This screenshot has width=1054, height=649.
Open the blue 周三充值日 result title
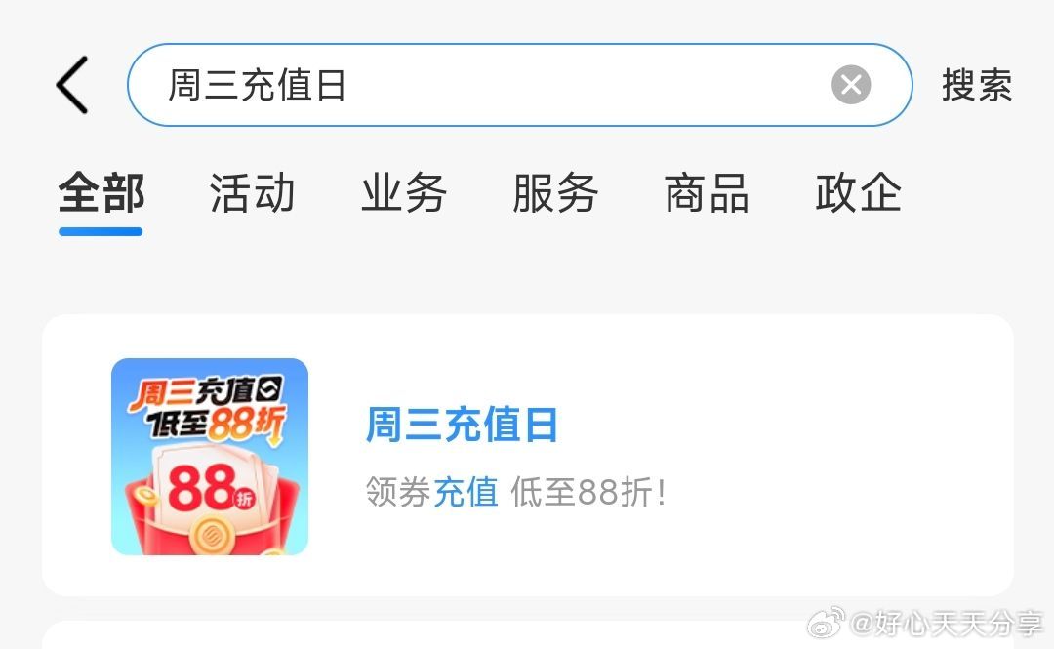462,425
